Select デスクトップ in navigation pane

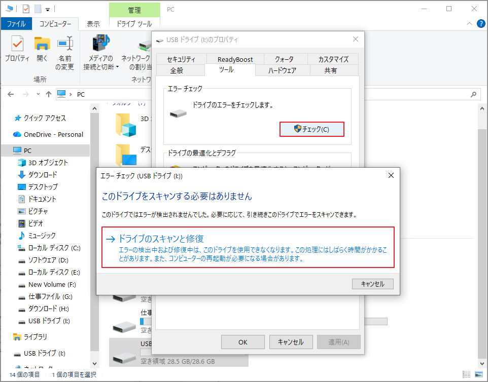(38, 187)
